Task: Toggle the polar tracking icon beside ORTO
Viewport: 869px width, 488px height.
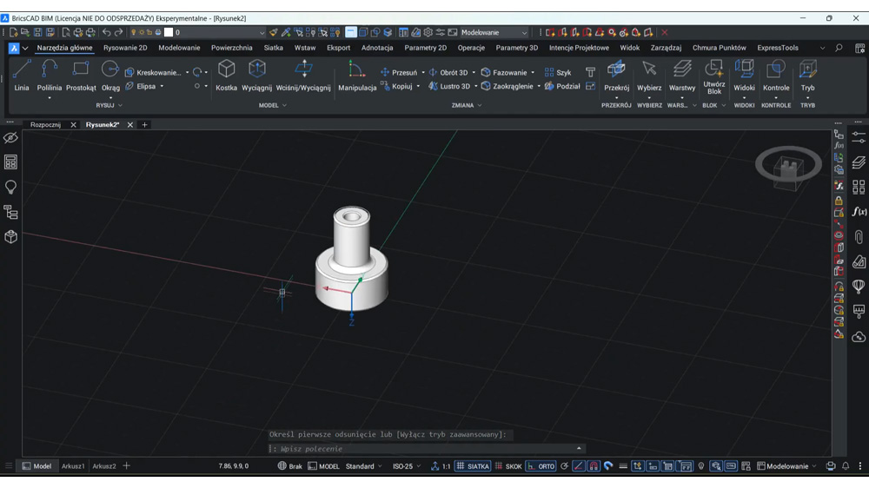Action: coord(564,466)
